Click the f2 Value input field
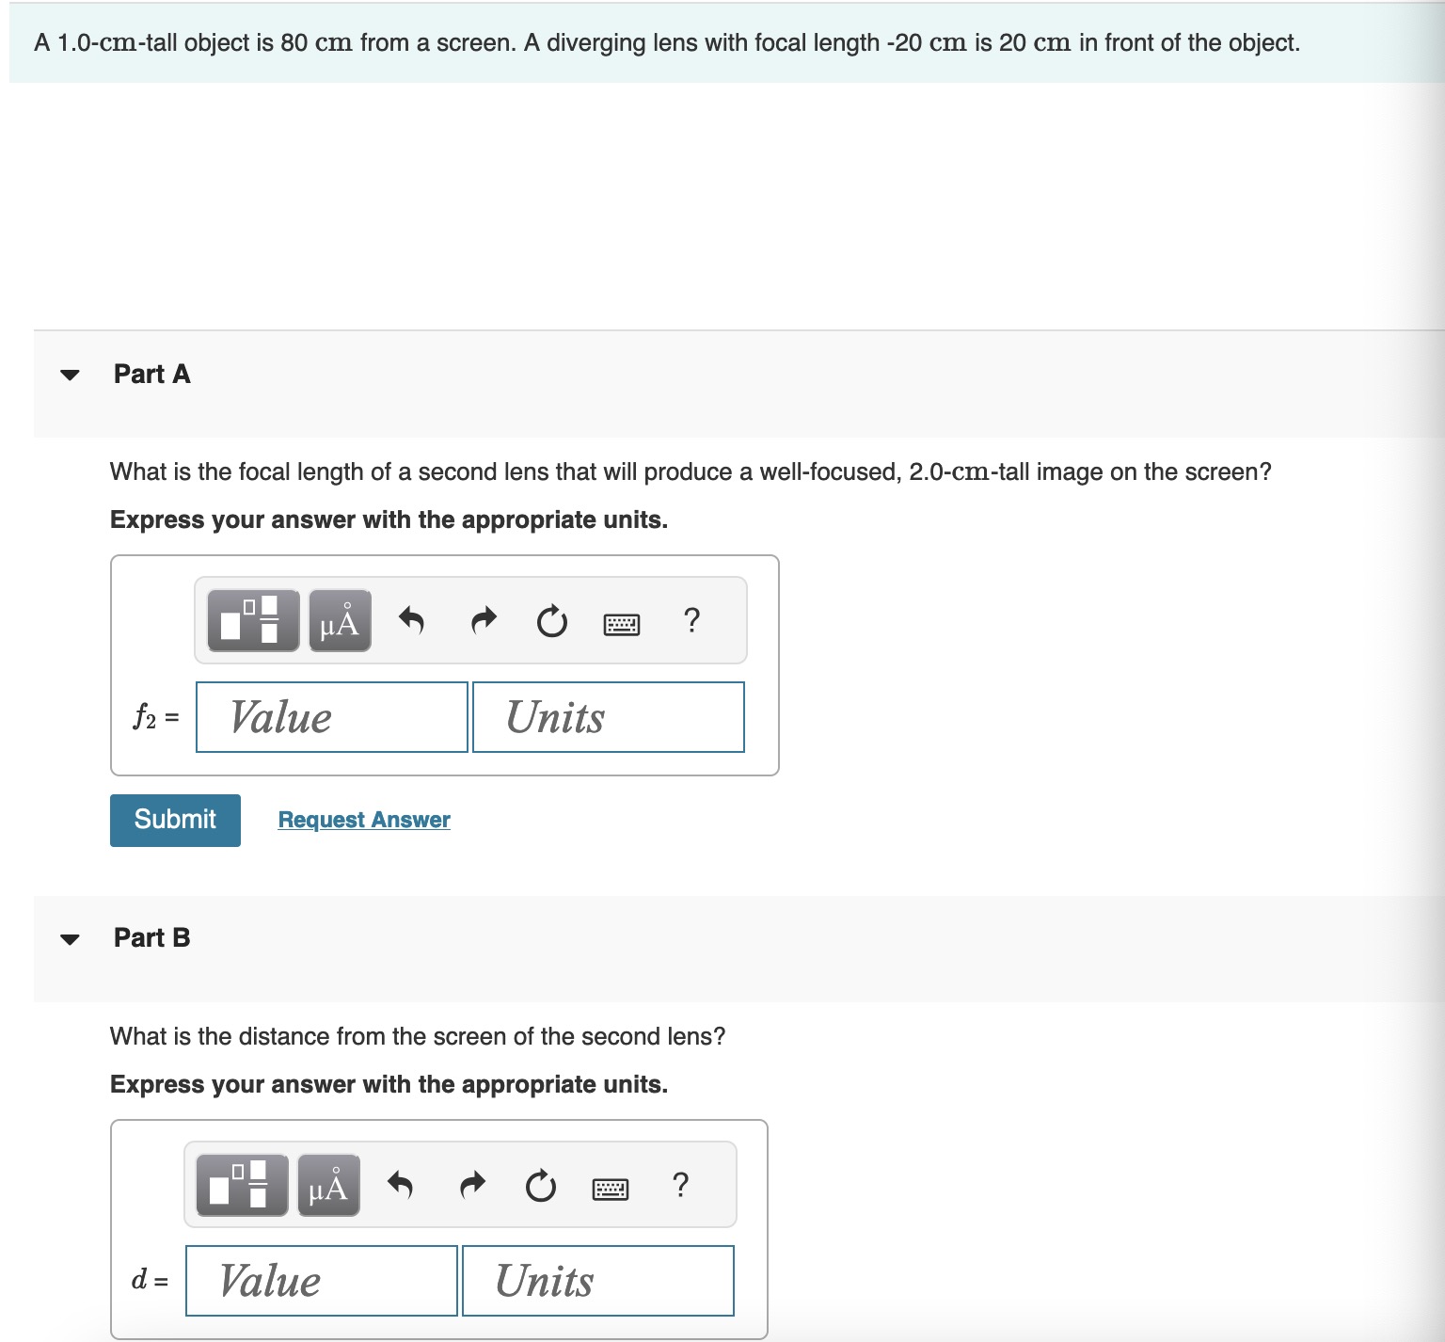1445x1342 pixels. [x=331, y=717]
